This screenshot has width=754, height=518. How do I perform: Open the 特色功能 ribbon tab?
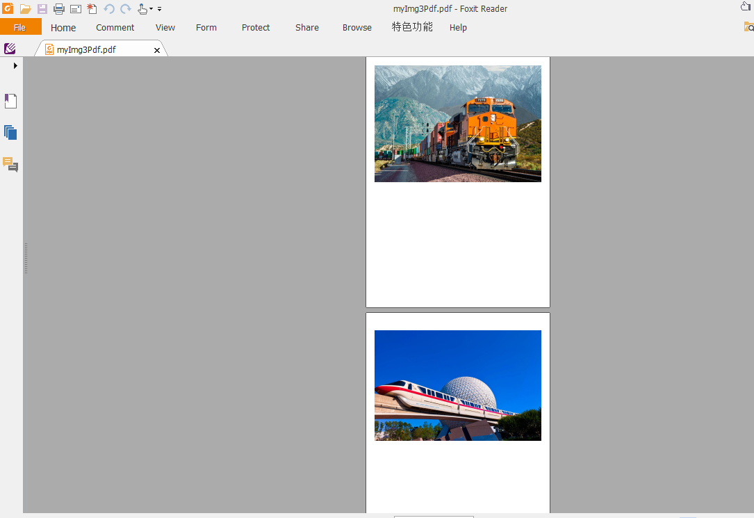click(x=412, y=27)
